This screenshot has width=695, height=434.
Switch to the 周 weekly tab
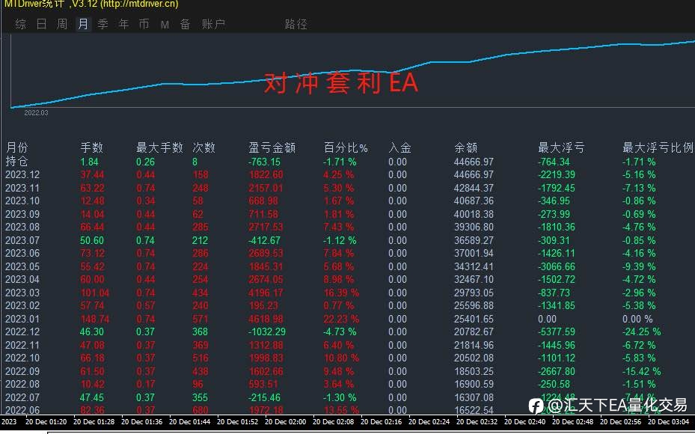(62, 24)
